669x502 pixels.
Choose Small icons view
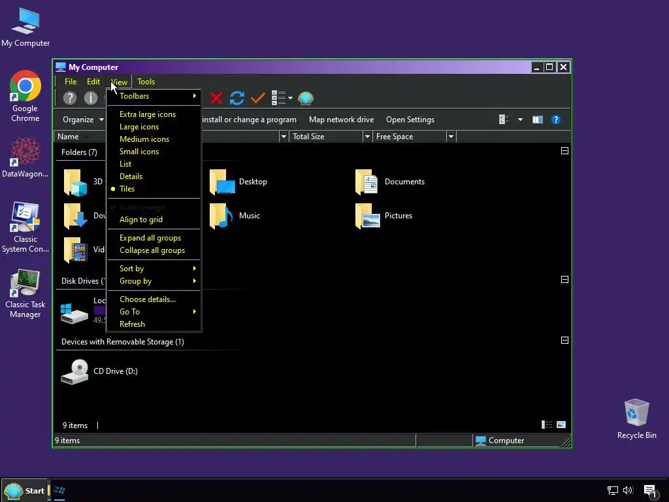(154, 152)
